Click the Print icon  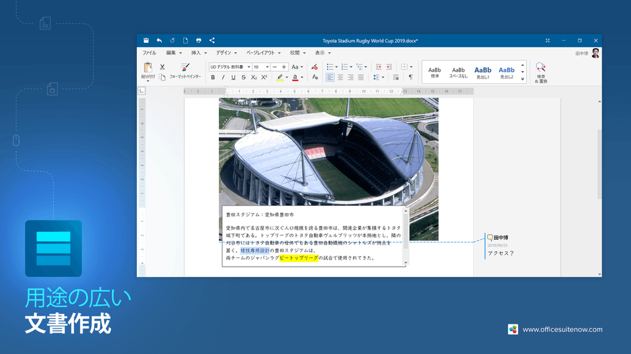pyautogui.click(x=199, y=40)
